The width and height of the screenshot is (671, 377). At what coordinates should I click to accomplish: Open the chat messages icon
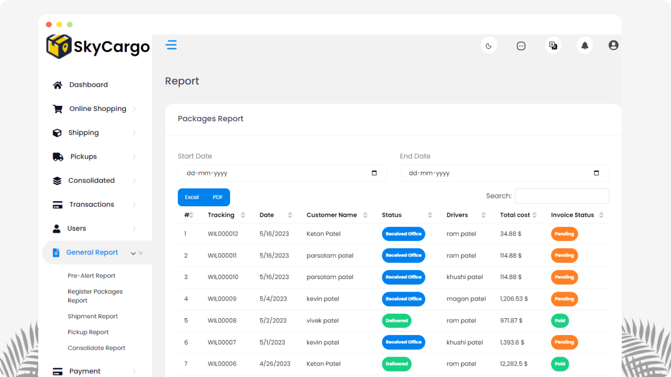pos(521,46)
